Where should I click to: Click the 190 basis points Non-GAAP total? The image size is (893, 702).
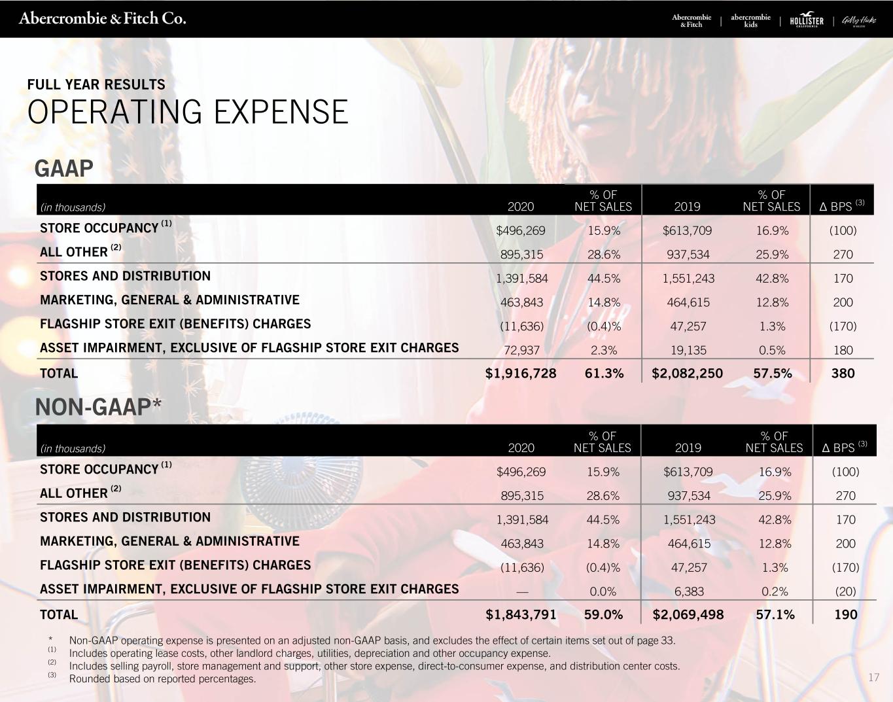[846, 615]
